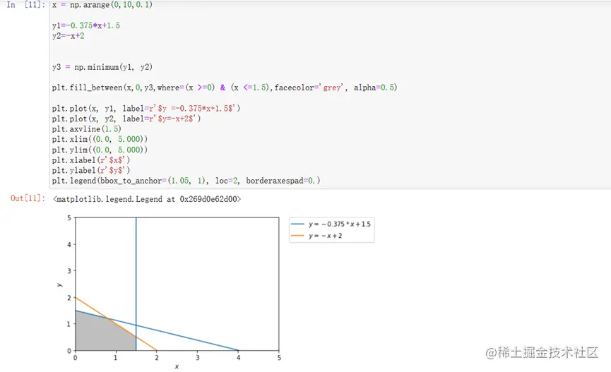Image resolution: width=611 pixels, height=372 pixels.
Task: Click the plt.xlabel code line
Action: (x=91, y=160)
